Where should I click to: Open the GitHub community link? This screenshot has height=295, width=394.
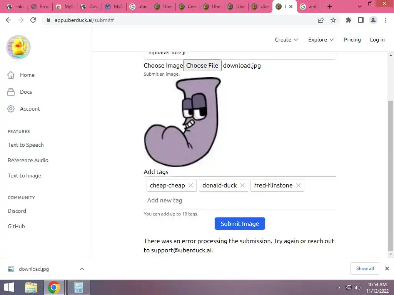click(x=16, y=226)
